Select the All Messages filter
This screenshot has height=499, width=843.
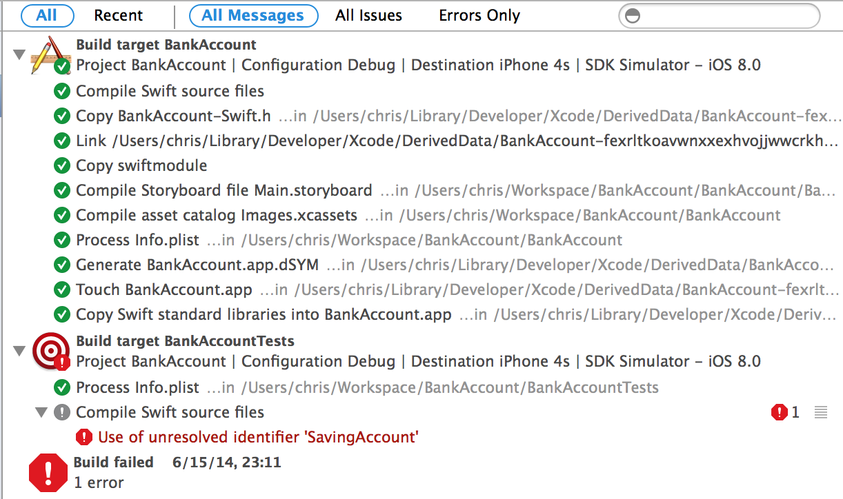[x=253, y=15]
